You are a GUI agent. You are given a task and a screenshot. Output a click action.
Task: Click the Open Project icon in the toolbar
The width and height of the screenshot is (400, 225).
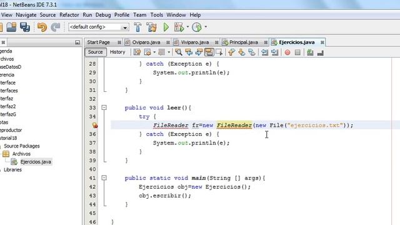point(11,27)
